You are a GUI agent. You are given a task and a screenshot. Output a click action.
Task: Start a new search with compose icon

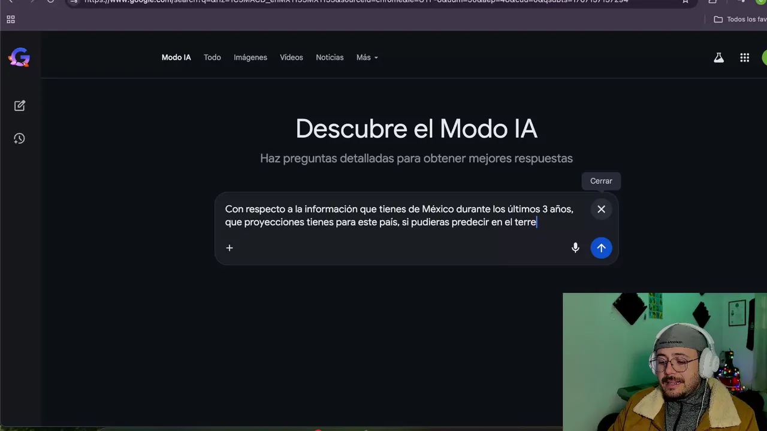(20, 105)
